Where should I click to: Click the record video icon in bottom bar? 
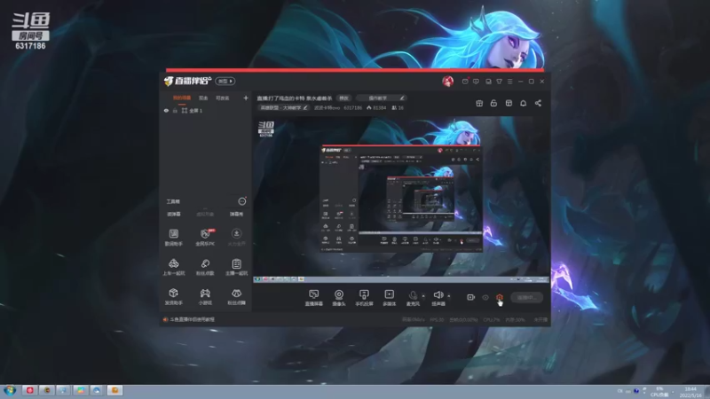(470, 297)
